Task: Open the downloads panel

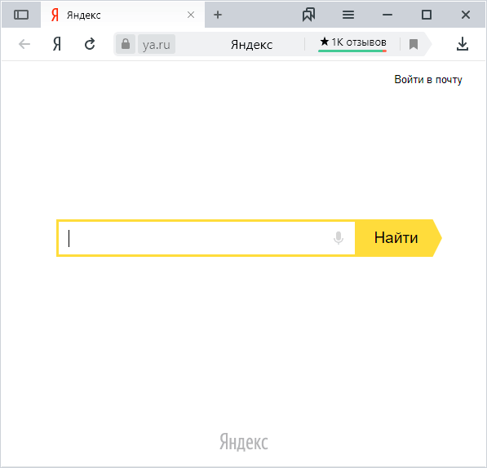Action: [x=463, y=44]
